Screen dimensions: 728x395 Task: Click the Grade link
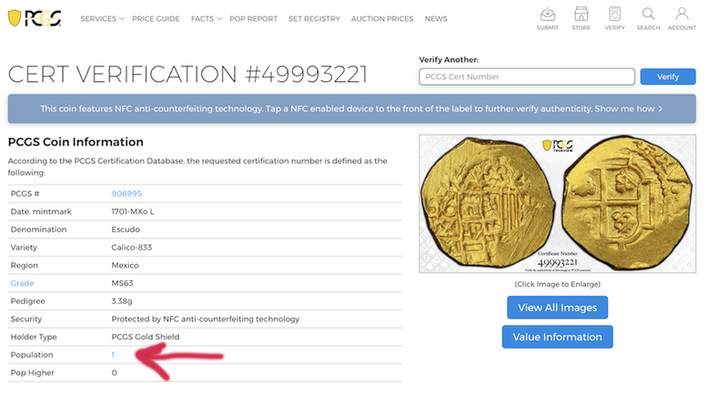pos(22,283)
